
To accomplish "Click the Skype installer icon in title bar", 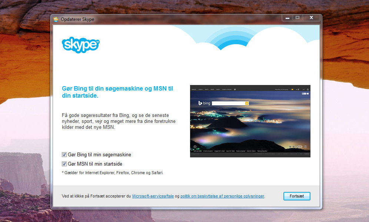I will (x=56, y=19).
